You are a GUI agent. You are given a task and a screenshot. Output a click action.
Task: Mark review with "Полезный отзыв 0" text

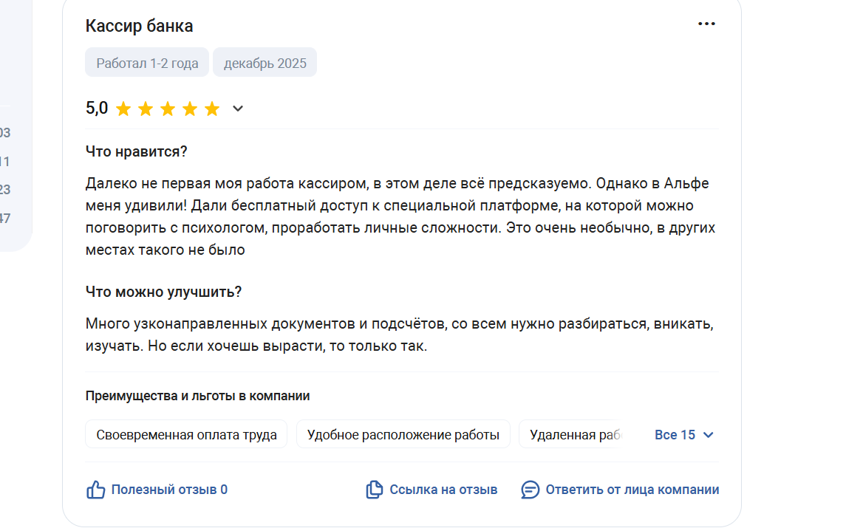pyautogui.click(x=169, y=490)
